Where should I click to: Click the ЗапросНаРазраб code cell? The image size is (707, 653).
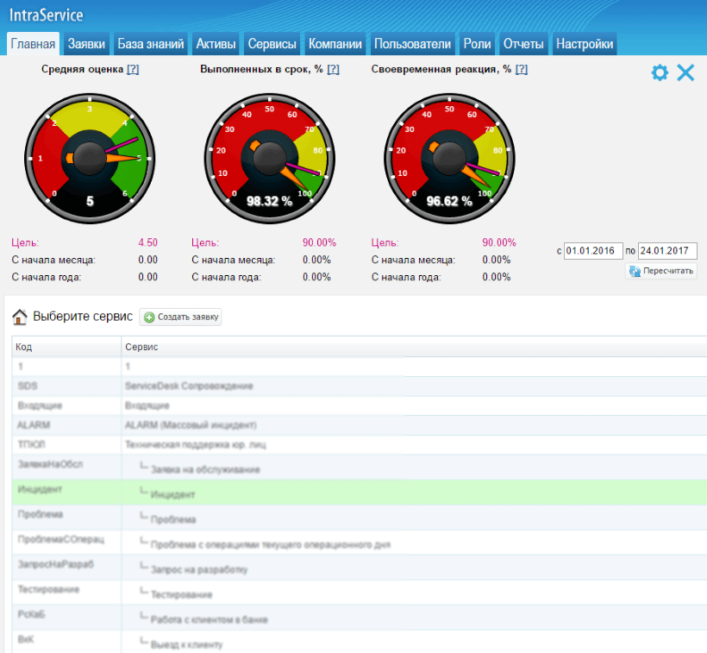click(66, 568)
